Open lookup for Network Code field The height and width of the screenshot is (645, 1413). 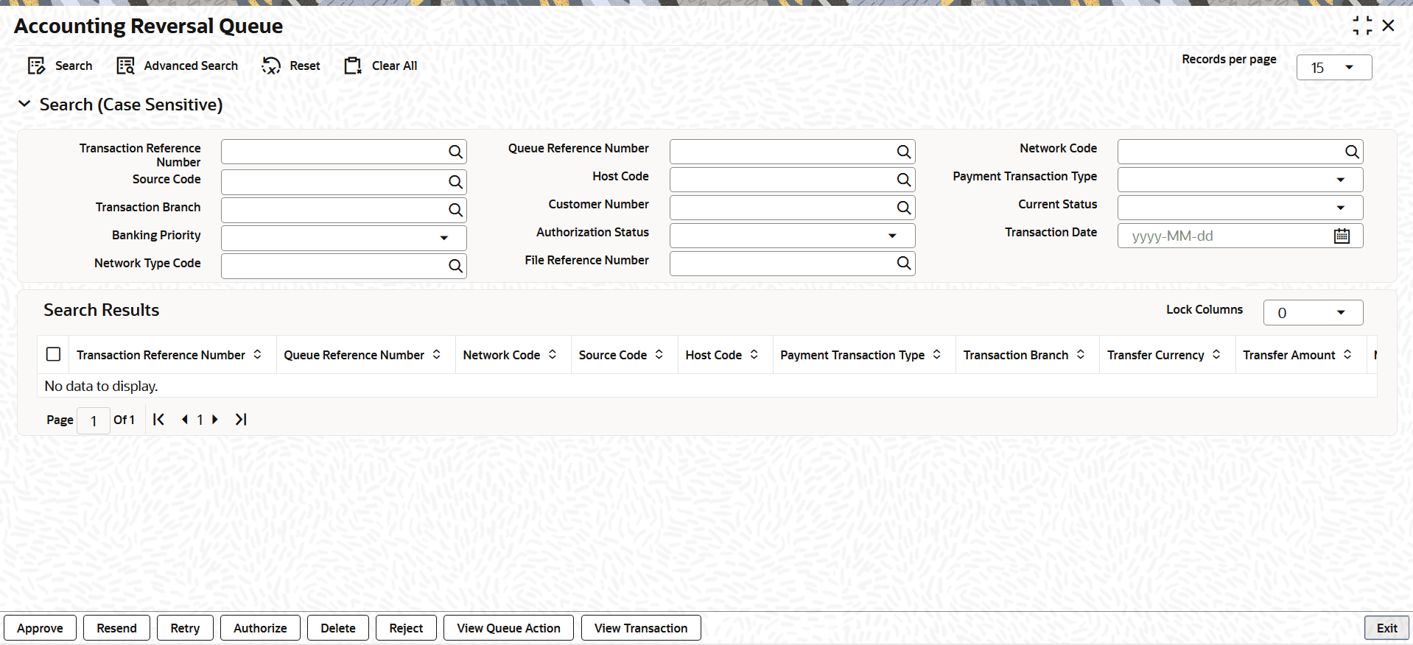[1351, 152]
